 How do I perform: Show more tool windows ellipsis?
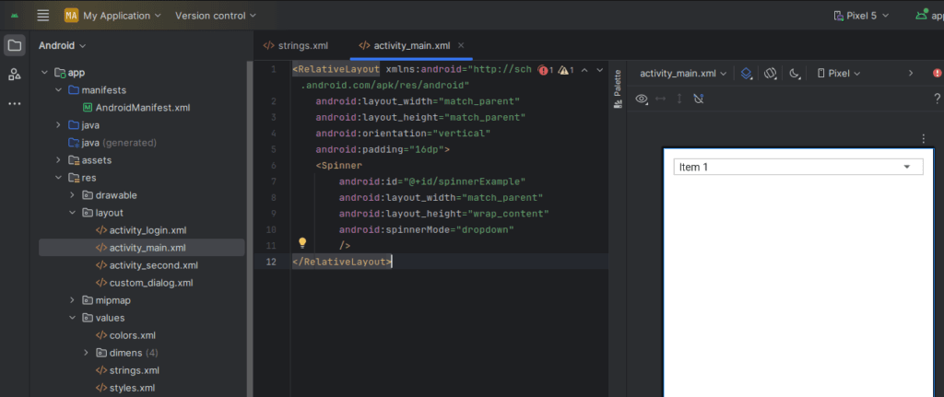[15, 103]
